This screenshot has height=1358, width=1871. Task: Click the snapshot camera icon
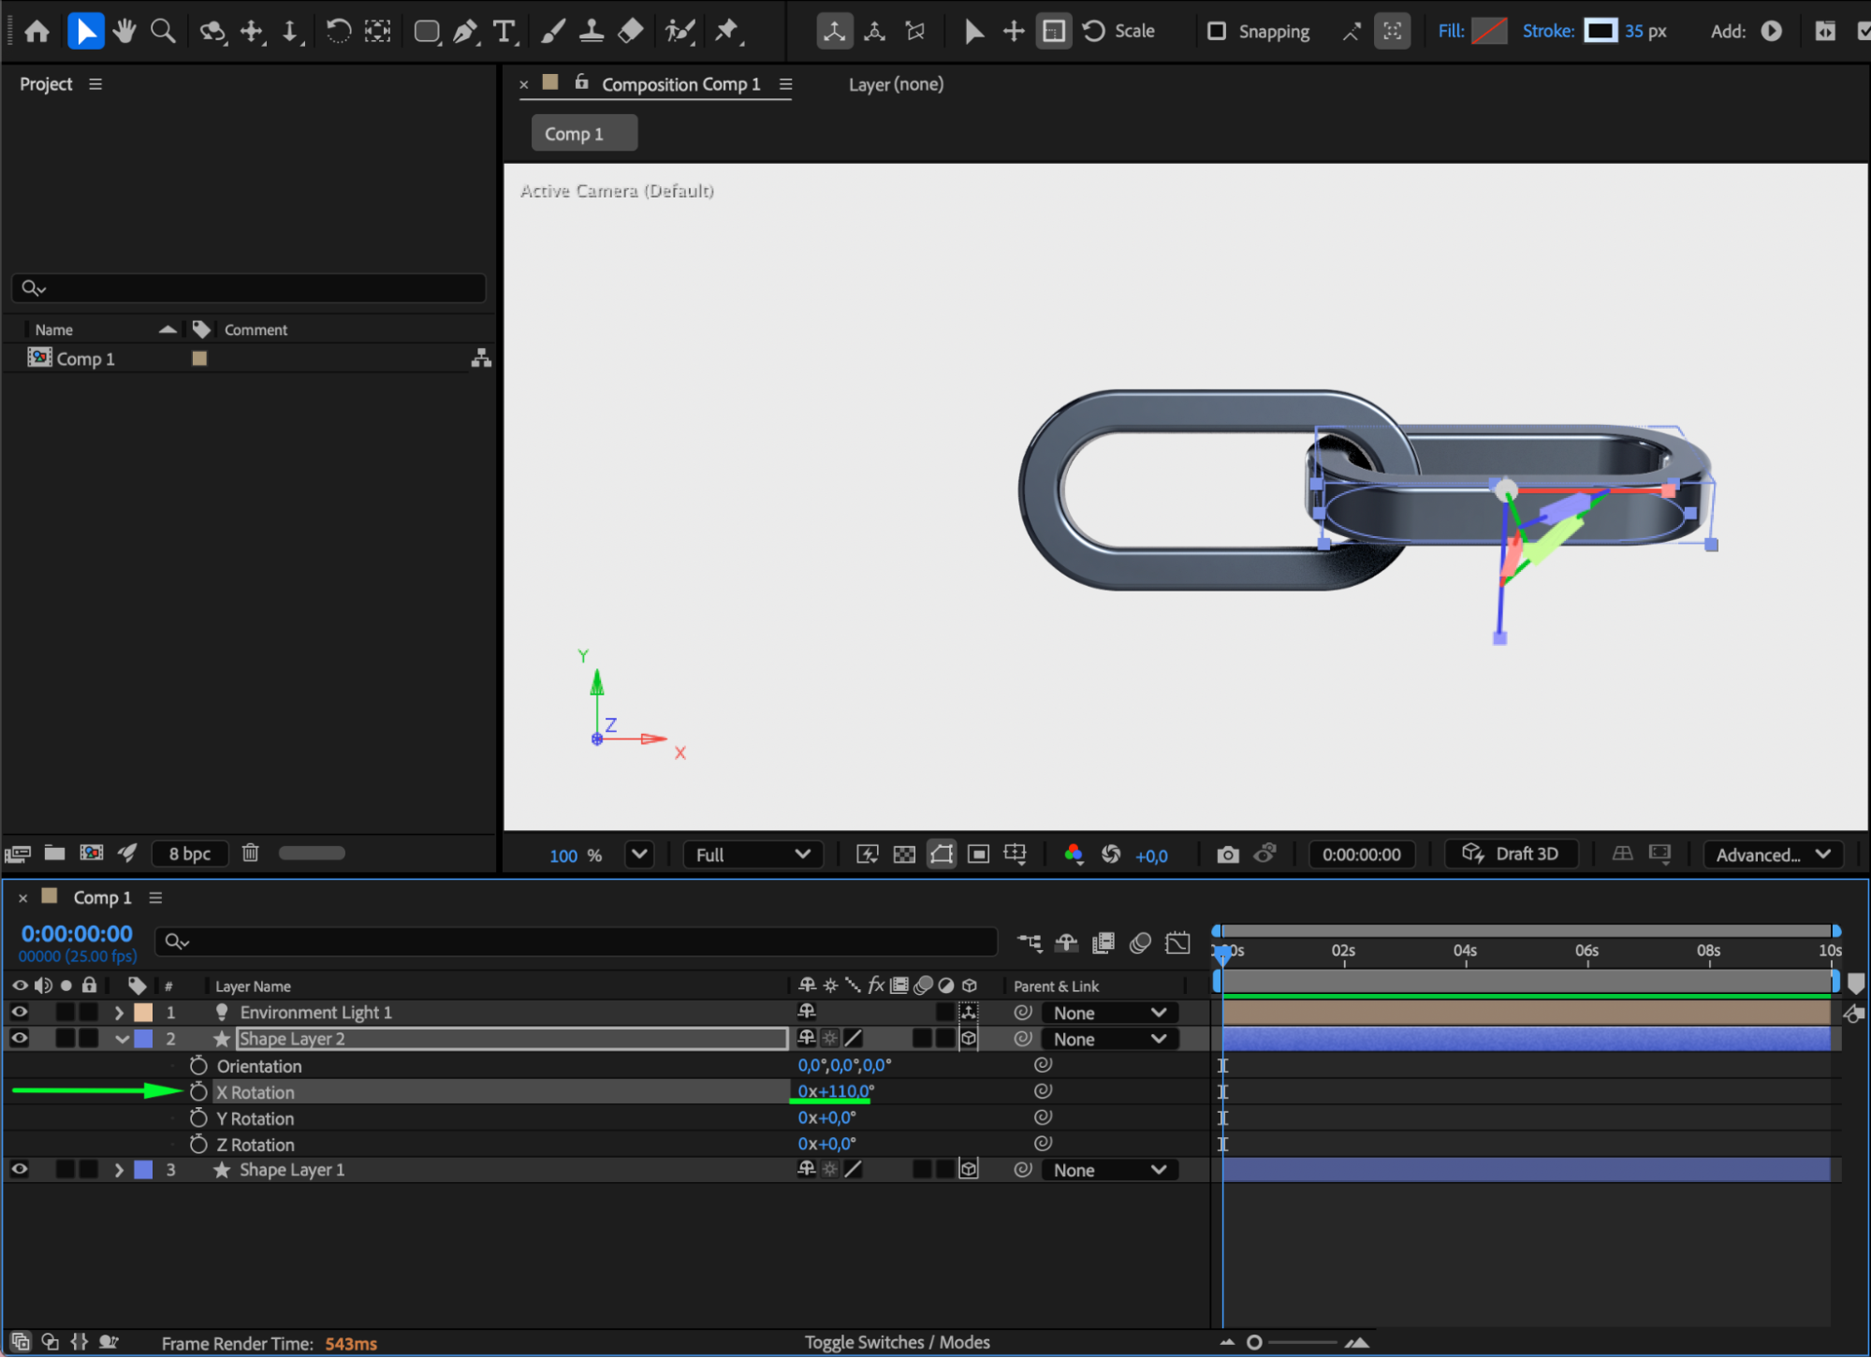[1227, 854]
